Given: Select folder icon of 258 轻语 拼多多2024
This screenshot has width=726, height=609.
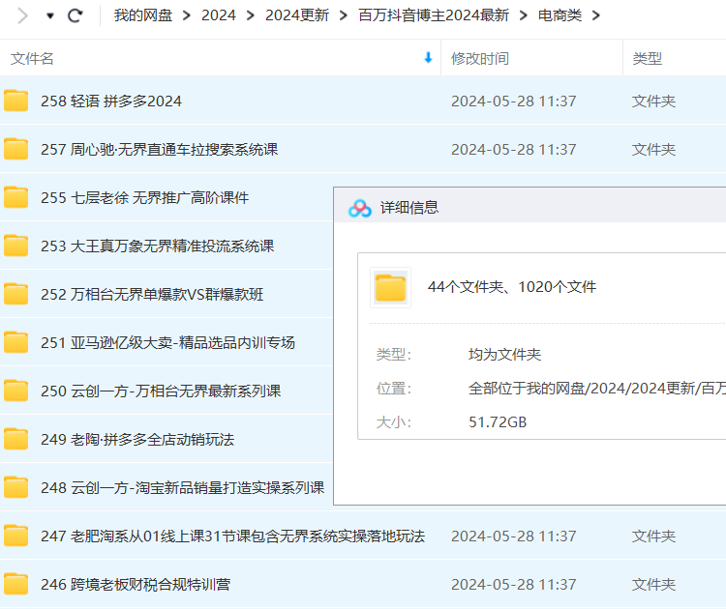Looking at the screenshot, I should [16, 101].
